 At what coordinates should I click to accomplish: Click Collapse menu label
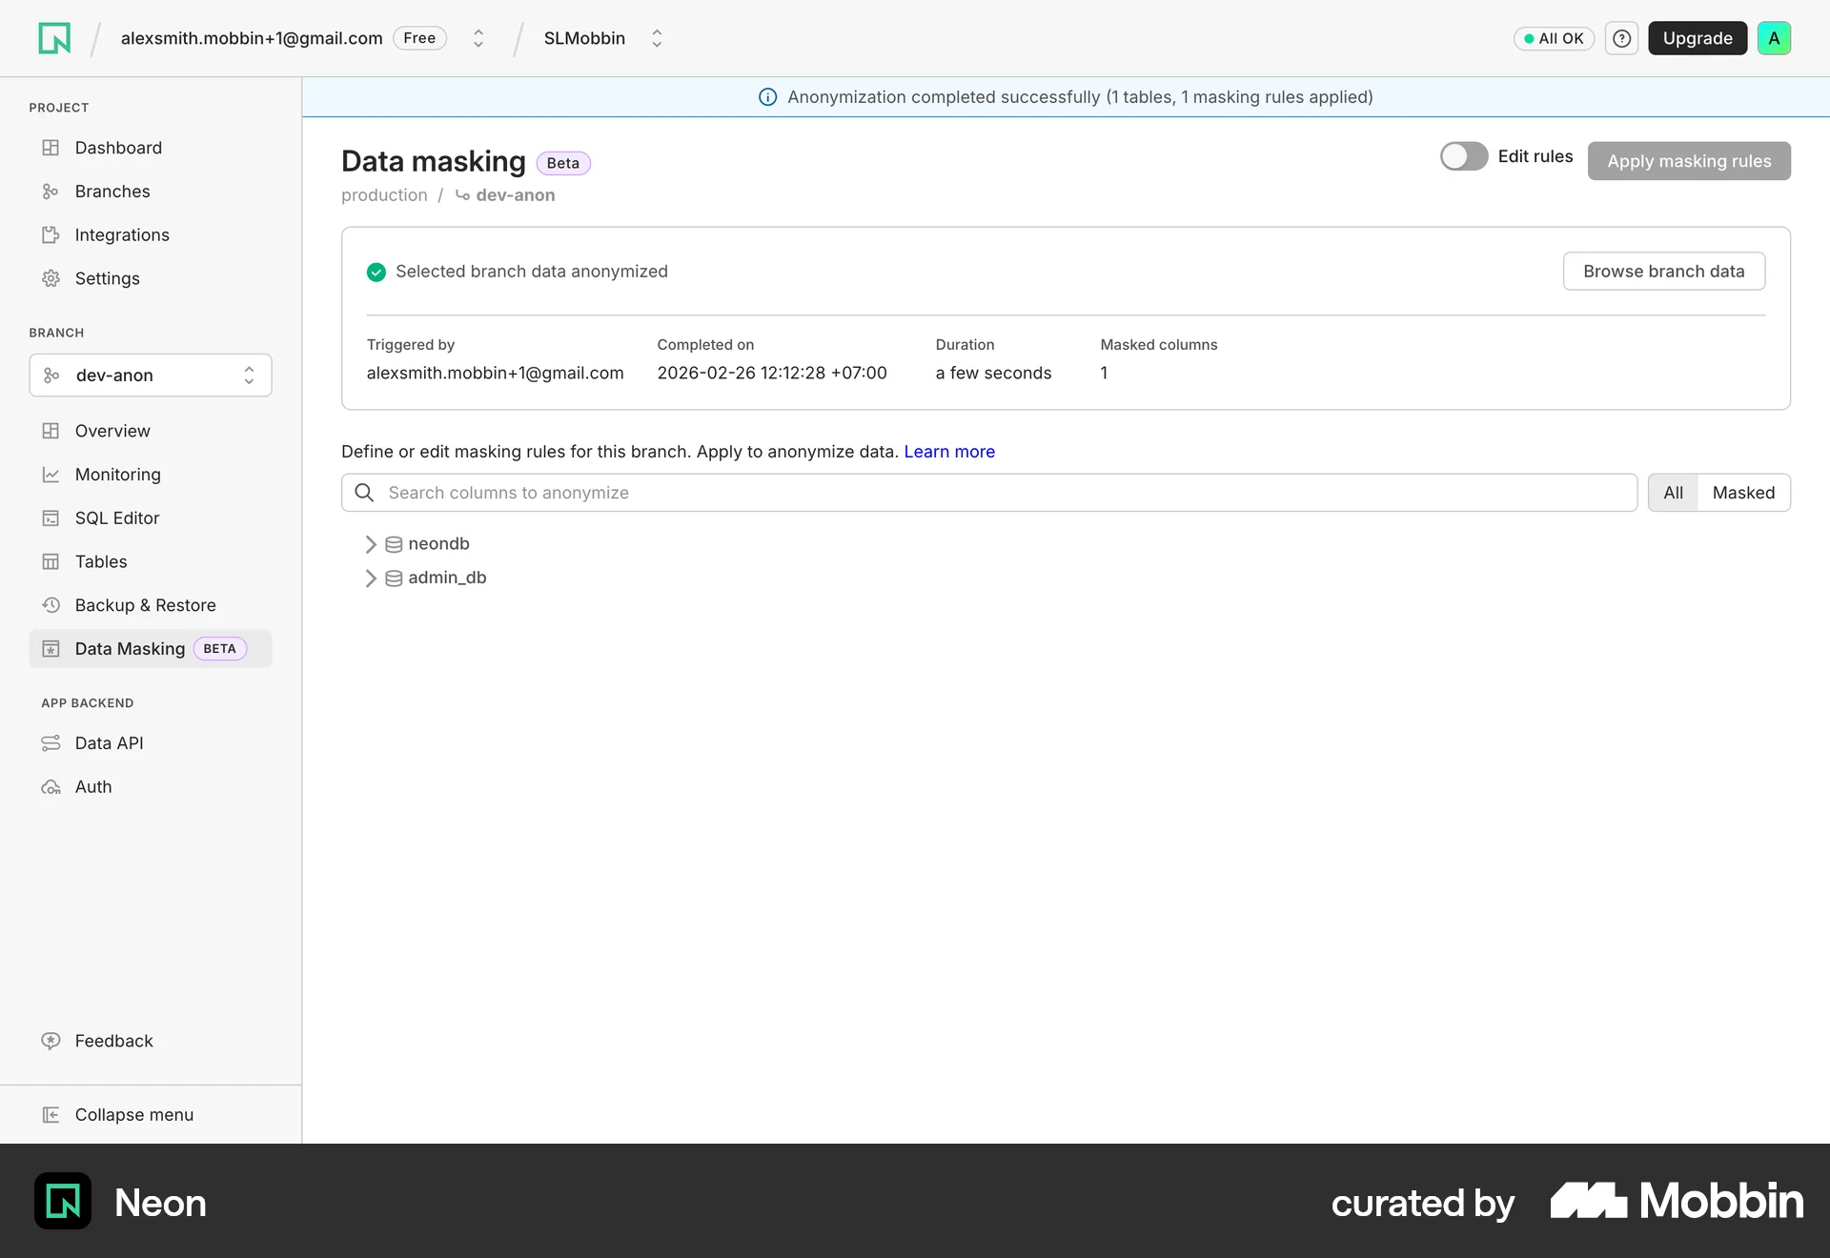click(134, 1115)
